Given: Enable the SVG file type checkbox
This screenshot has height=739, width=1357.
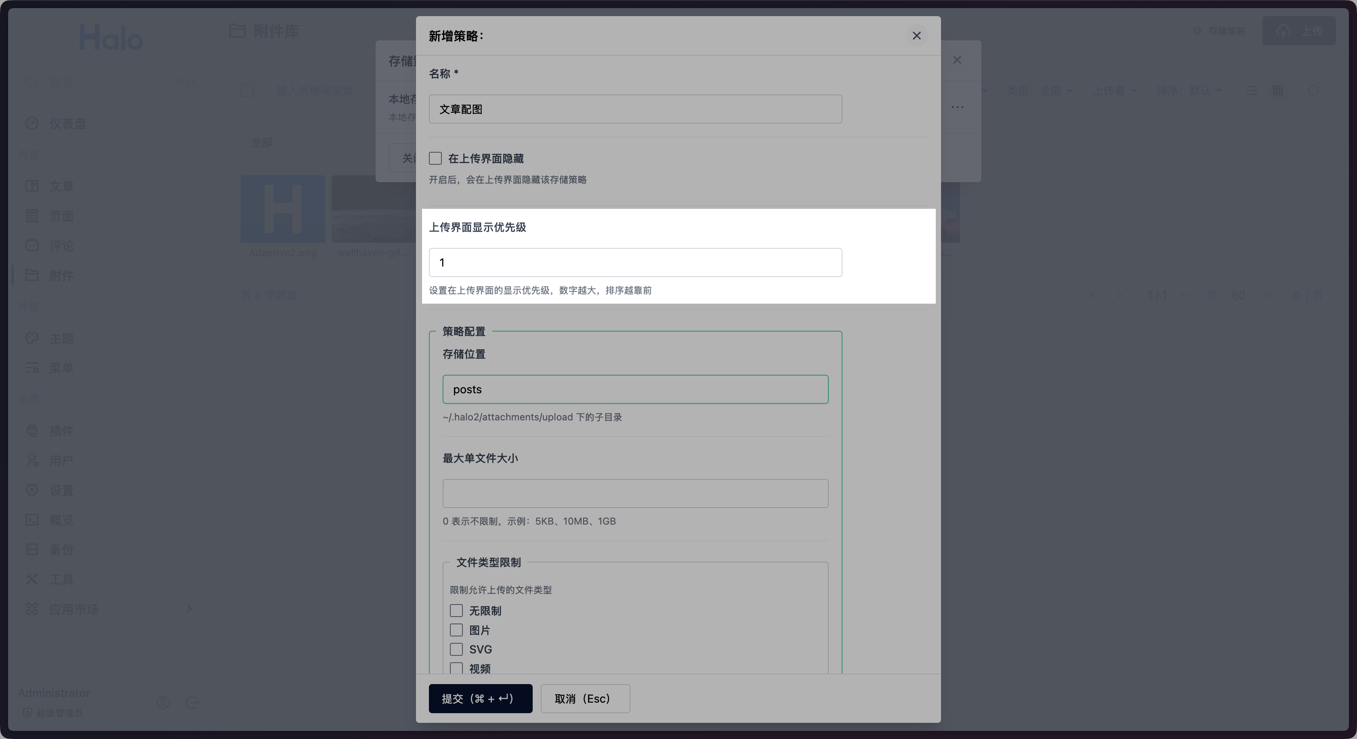Looking at the screenshot, I should [456, 649].
